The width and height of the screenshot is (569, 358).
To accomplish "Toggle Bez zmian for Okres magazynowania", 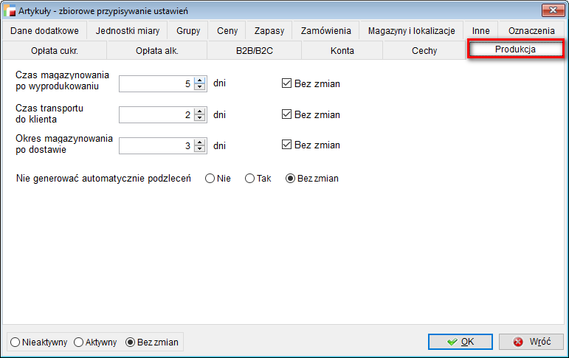I will tap(287, 145).
